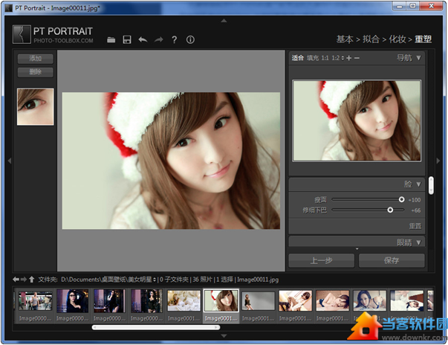Go to parent folder with up arrow

click(32, 280)
